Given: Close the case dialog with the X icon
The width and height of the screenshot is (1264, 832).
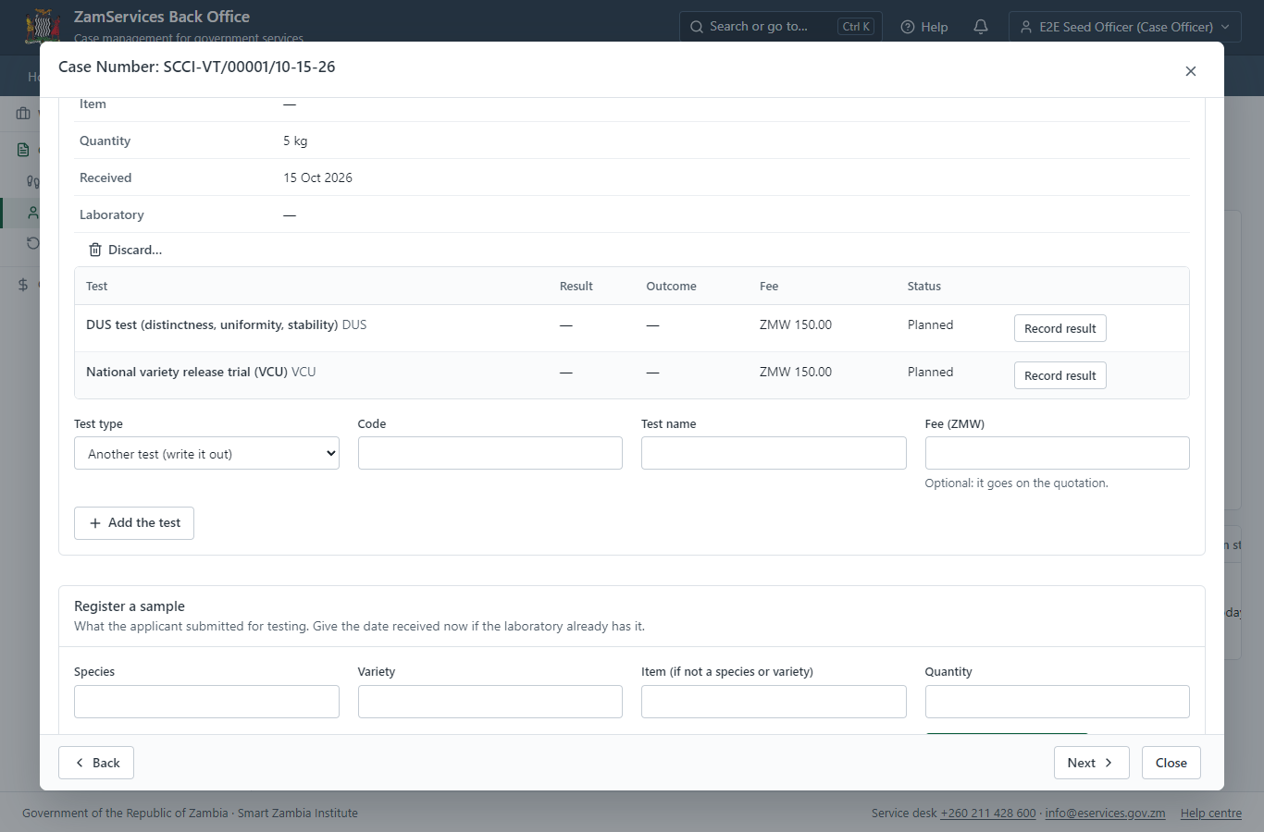Looking at the screenshot, I should 1191,71.
